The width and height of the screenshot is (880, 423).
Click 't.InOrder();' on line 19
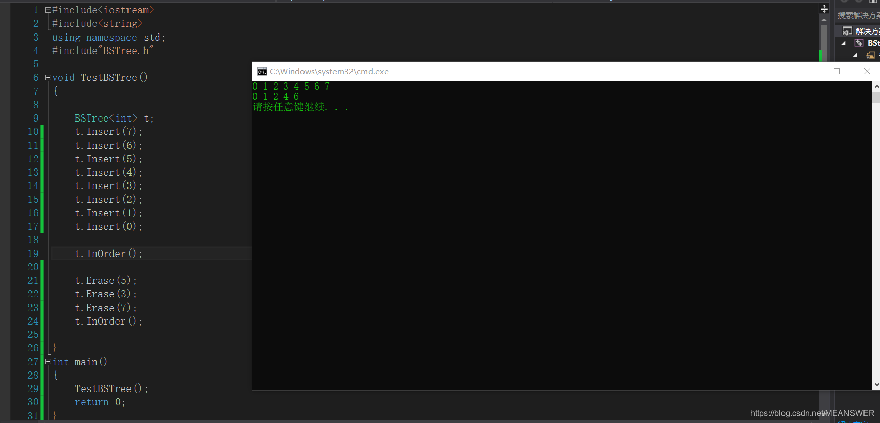108,254
